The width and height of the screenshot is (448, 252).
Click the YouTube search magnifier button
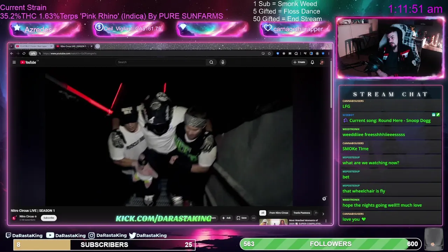(x=211, y=62)
